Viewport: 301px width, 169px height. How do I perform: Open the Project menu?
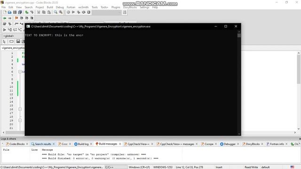40,8
